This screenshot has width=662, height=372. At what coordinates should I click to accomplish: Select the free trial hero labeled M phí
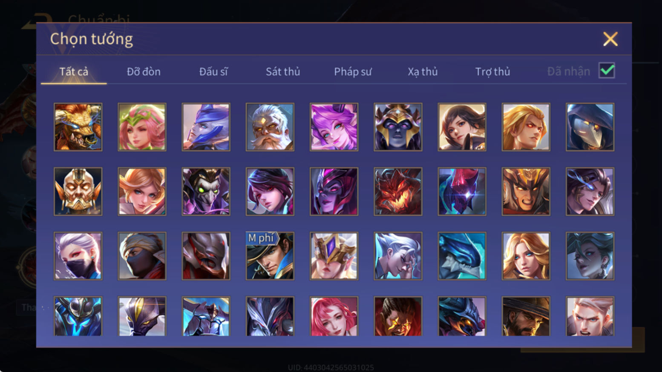pos(270,256)
